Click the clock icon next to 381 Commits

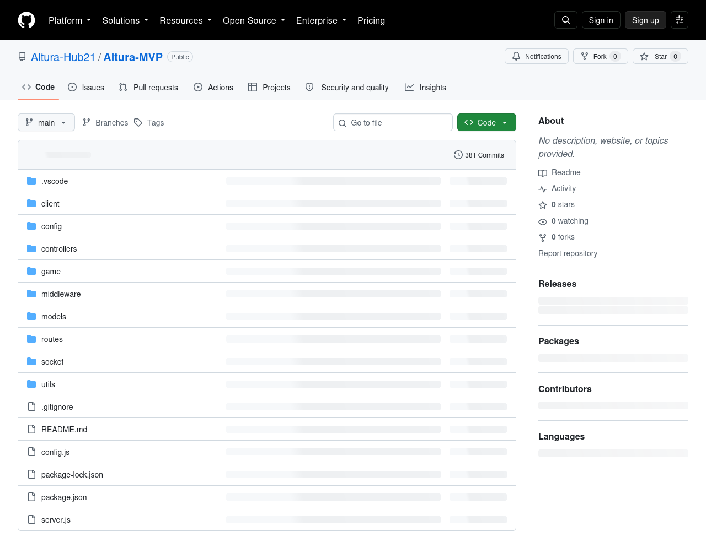458,155
